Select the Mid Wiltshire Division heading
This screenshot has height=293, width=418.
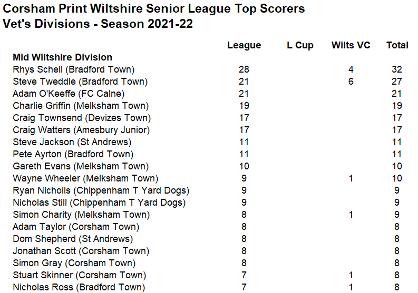pos(62,57)
